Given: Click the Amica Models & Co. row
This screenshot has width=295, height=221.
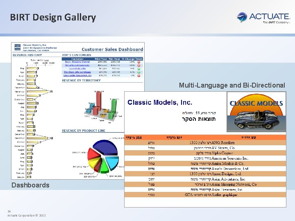Looking at the screenshot, I should pos(205,163).
